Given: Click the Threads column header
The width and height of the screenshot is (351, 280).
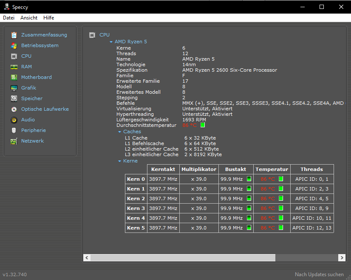Looking at the screenshot, I should [312, 169].
